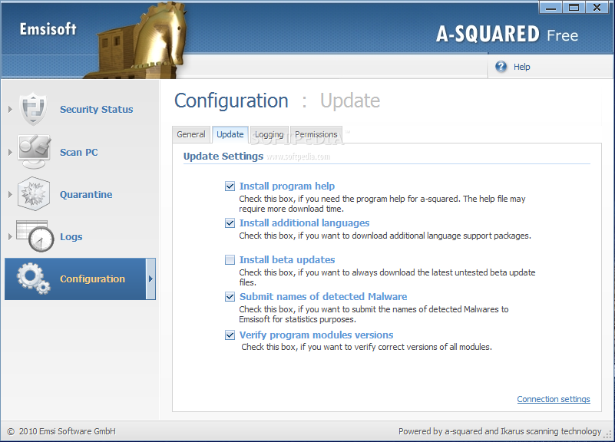Viewport: 615px width, 442px height.
Task: Uncheck Verify program modules versions checkbox
Action: click(230, 335)
